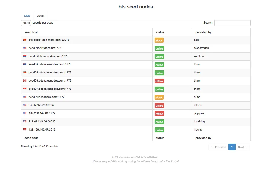Click host 54.85.252.77:39705

click(41, 105)
